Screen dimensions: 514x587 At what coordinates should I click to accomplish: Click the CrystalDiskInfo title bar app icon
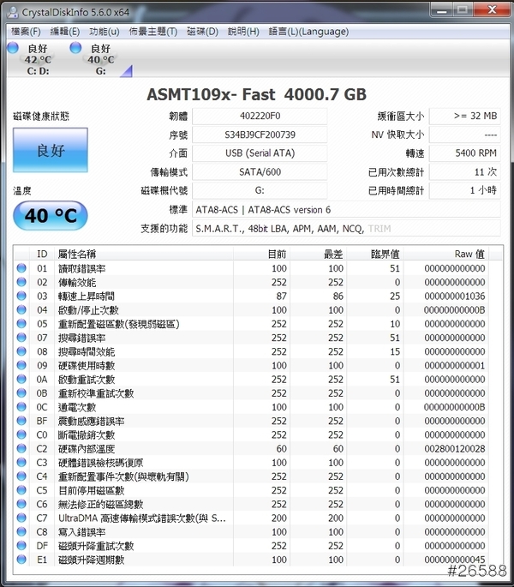(13, 11)
